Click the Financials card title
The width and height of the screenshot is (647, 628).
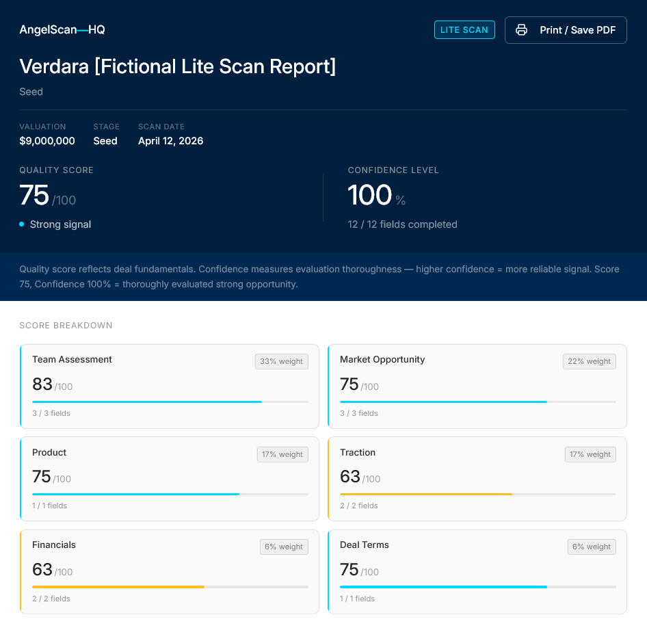[53, 545]
